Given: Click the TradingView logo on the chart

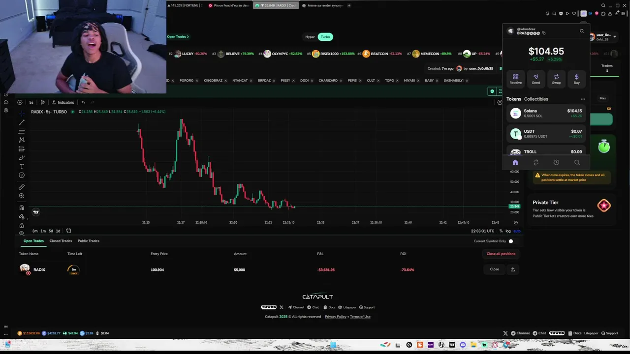Looking at the screenshot, I should [36, 212].
